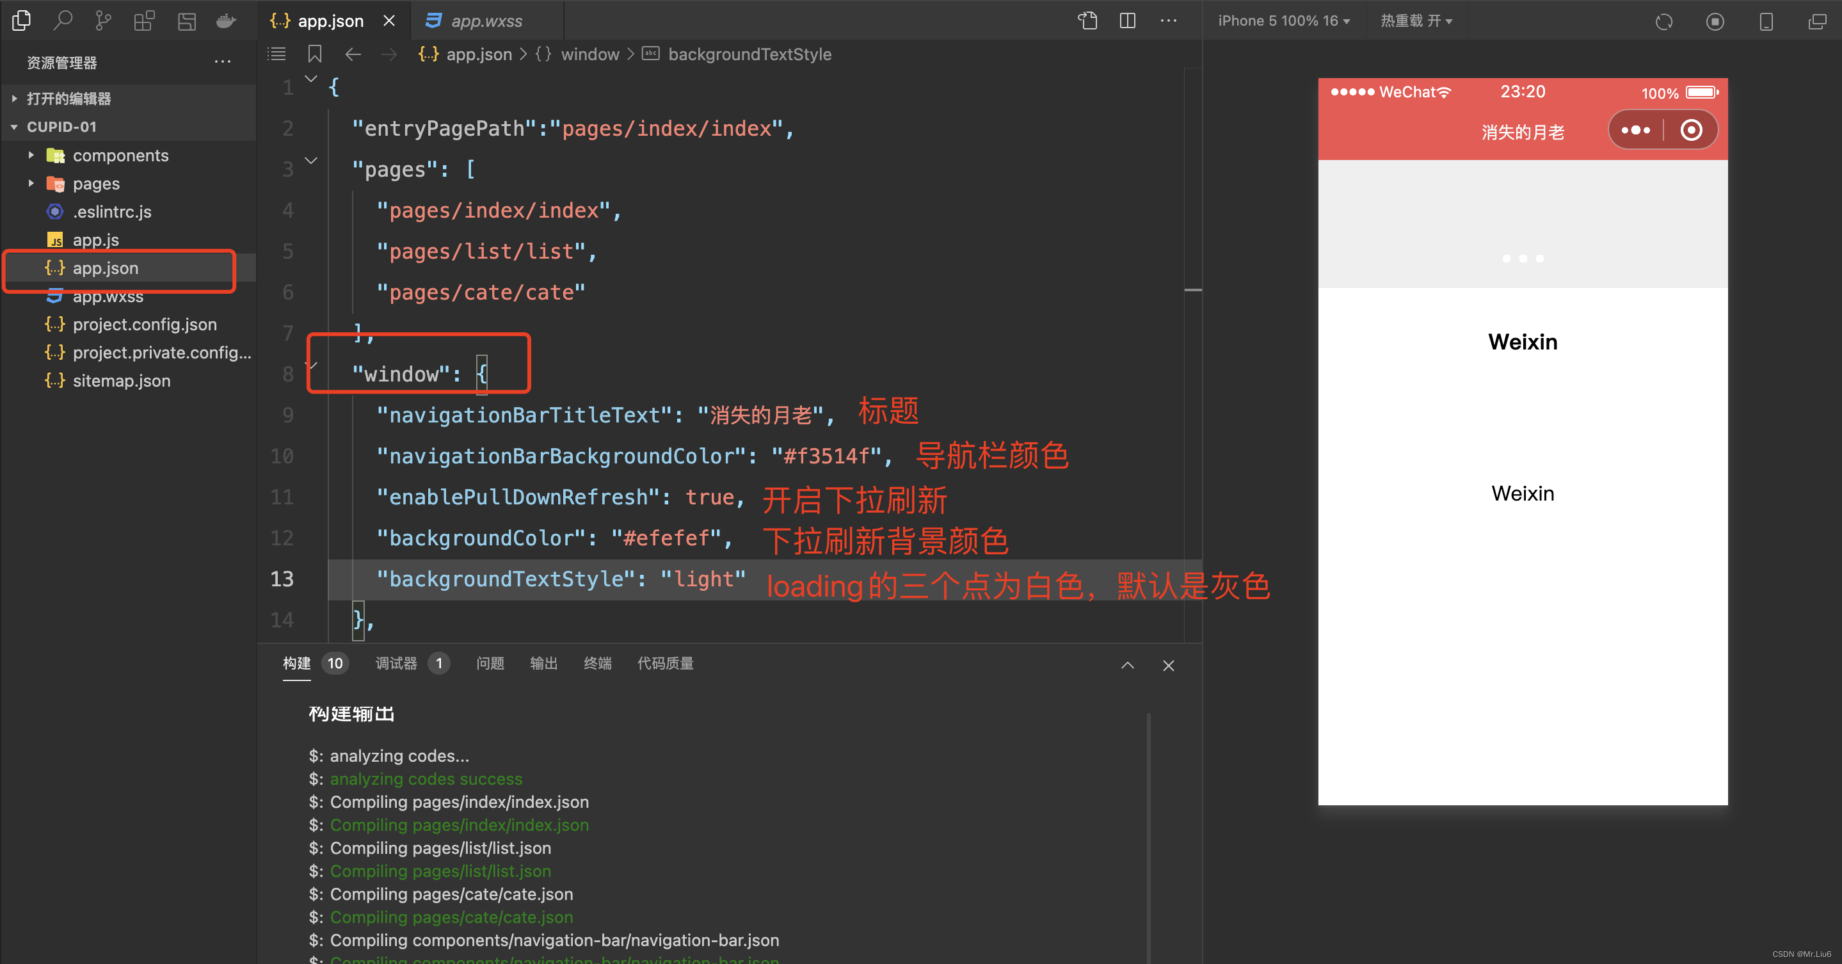Fold the pages array at line 3

(x=312, y=161)
